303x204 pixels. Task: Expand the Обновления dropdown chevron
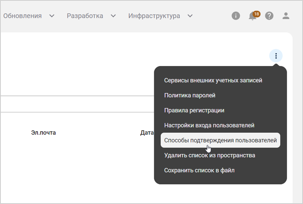pyautogui.click(x=52, y=16)
